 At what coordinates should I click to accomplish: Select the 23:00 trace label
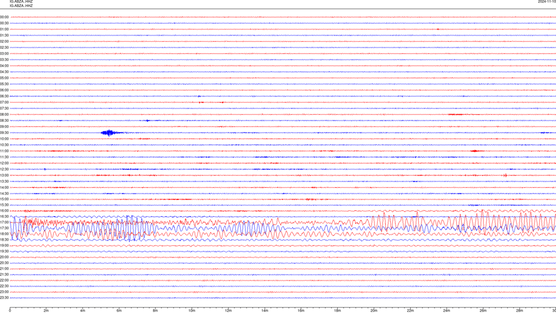pos(4,292)
